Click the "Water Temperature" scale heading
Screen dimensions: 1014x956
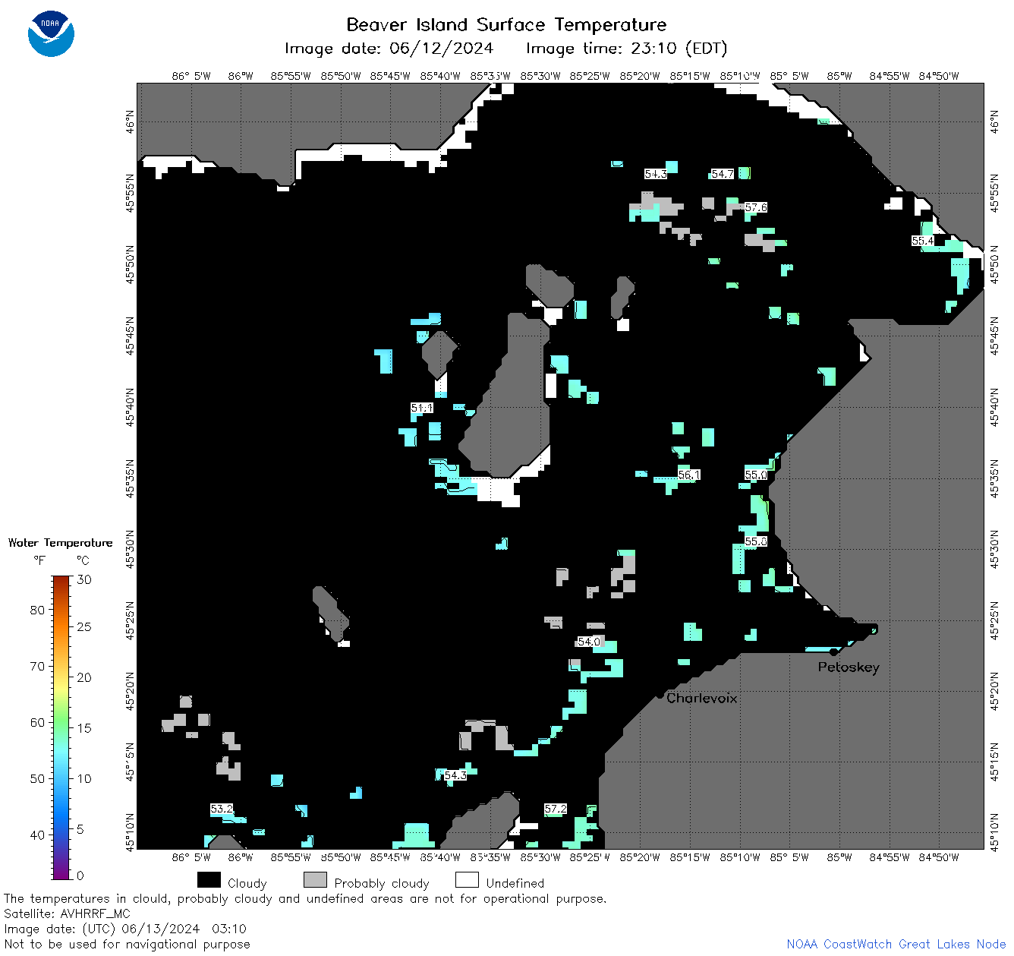pyautogui.click(x=61, y=543)
